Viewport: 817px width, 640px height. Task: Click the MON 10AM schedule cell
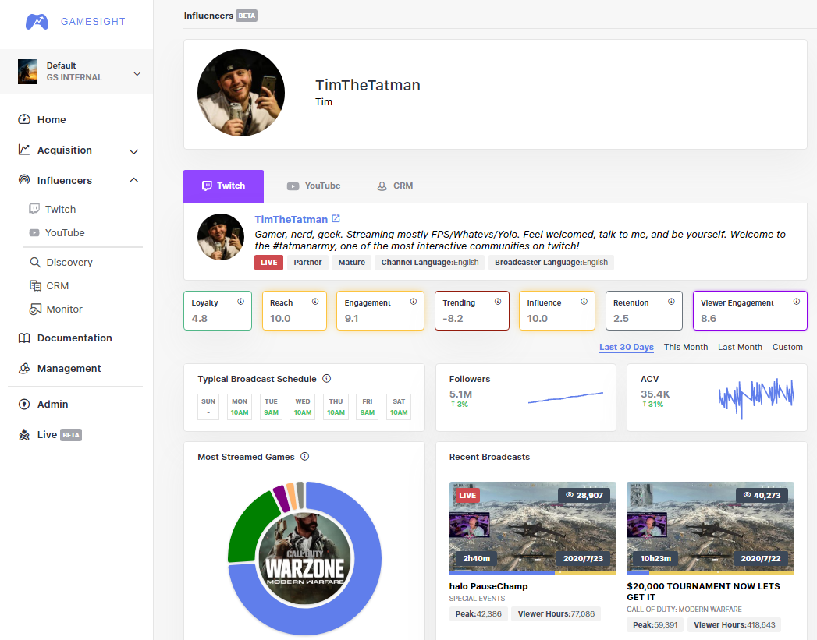[240, 407]
